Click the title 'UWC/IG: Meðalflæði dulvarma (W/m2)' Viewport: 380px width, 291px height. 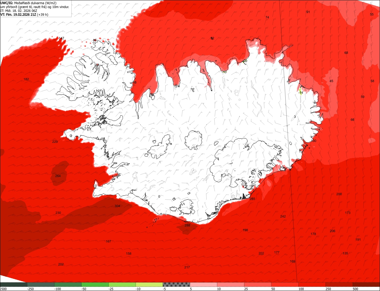pos(28,3)
